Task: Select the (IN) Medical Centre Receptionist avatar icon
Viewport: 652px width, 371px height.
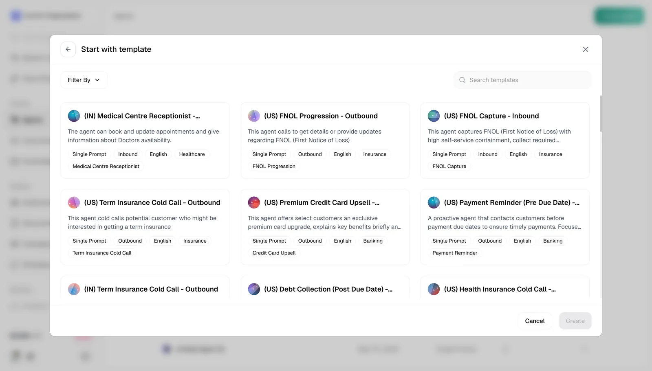Action: click(74, 116)
